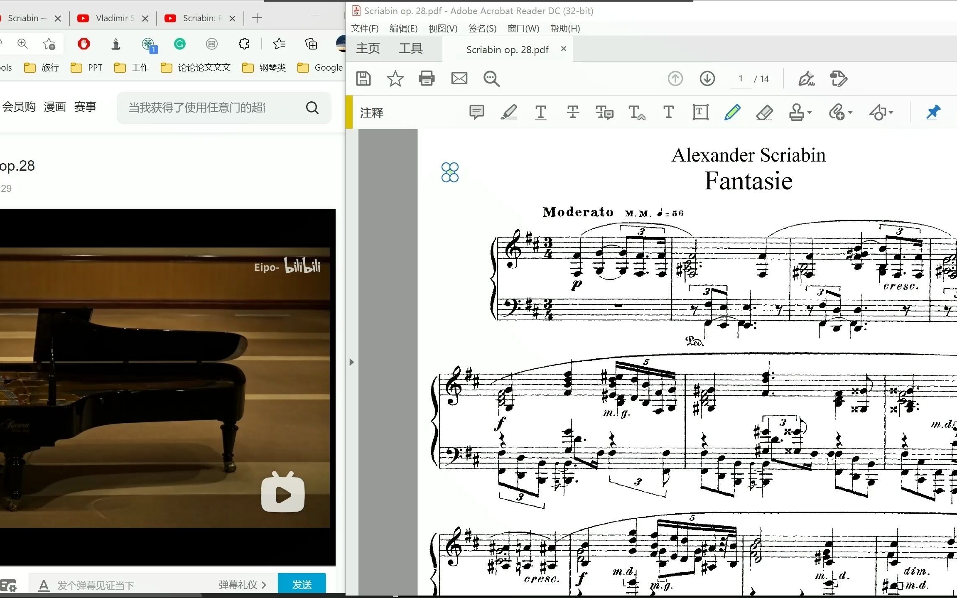The width and height of the screenshot is (957, 598).
Task: Open the 旅行 bookmarks folder
Action: click(42, 68)
